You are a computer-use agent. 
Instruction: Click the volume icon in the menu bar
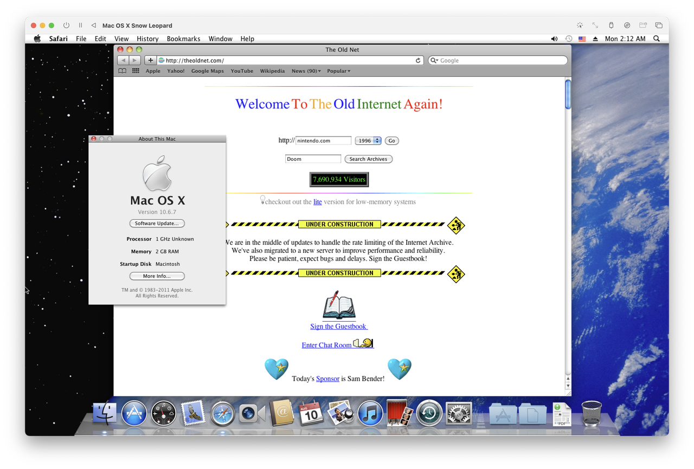[554, 39]
